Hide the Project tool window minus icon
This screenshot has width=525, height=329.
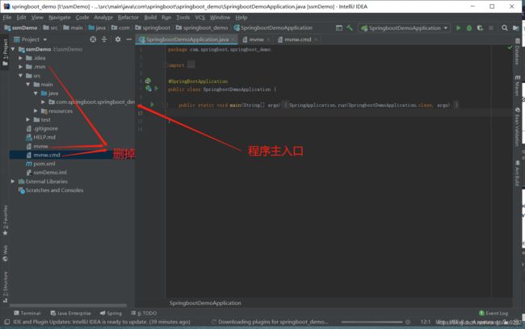[129, 40]
